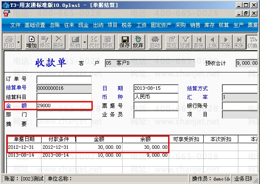Click the 增加 add toolbar icon

tap(32, 42)
